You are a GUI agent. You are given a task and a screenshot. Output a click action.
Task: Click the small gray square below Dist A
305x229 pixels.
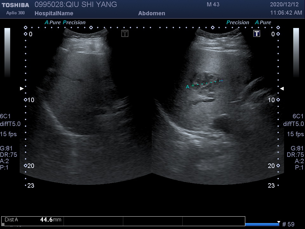3,225
